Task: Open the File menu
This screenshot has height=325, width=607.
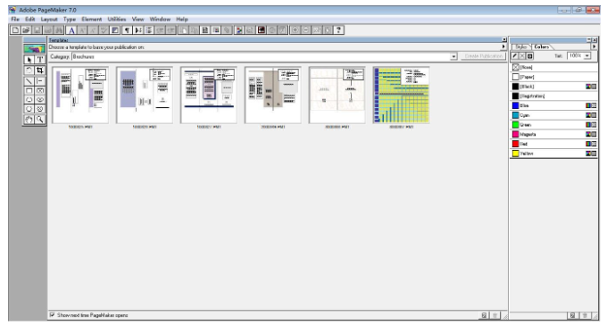Action: (x=15, y=19)
